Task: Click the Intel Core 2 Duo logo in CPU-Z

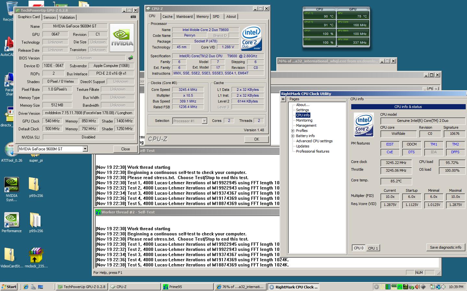Action: tap(252, 38)
